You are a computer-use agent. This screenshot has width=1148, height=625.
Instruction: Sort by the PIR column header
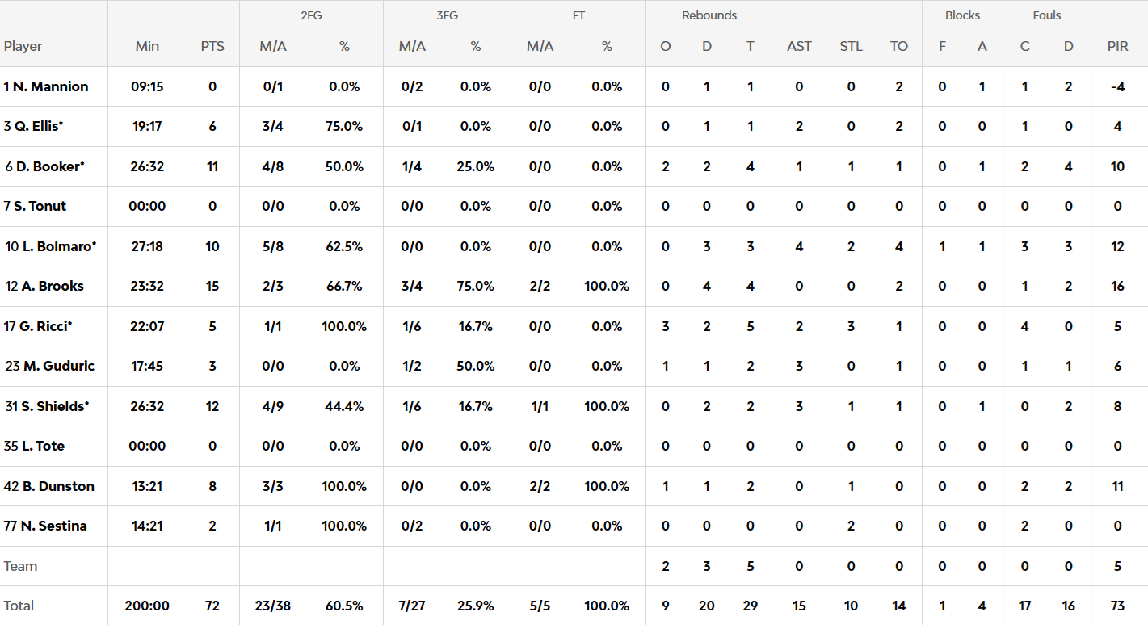click(1117, 46)
